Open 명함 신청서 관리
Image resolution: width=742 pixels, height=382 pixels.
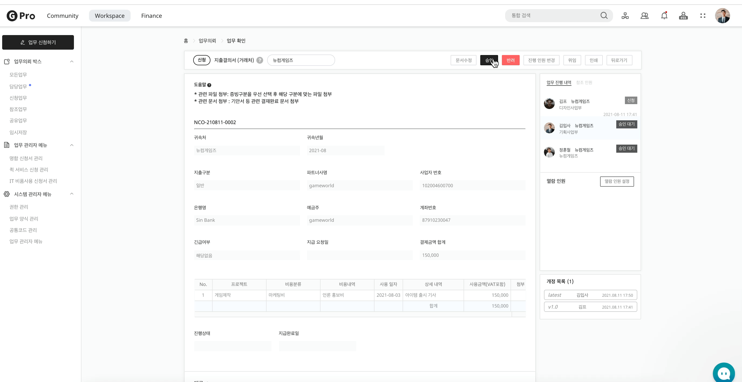click(26, 158)
